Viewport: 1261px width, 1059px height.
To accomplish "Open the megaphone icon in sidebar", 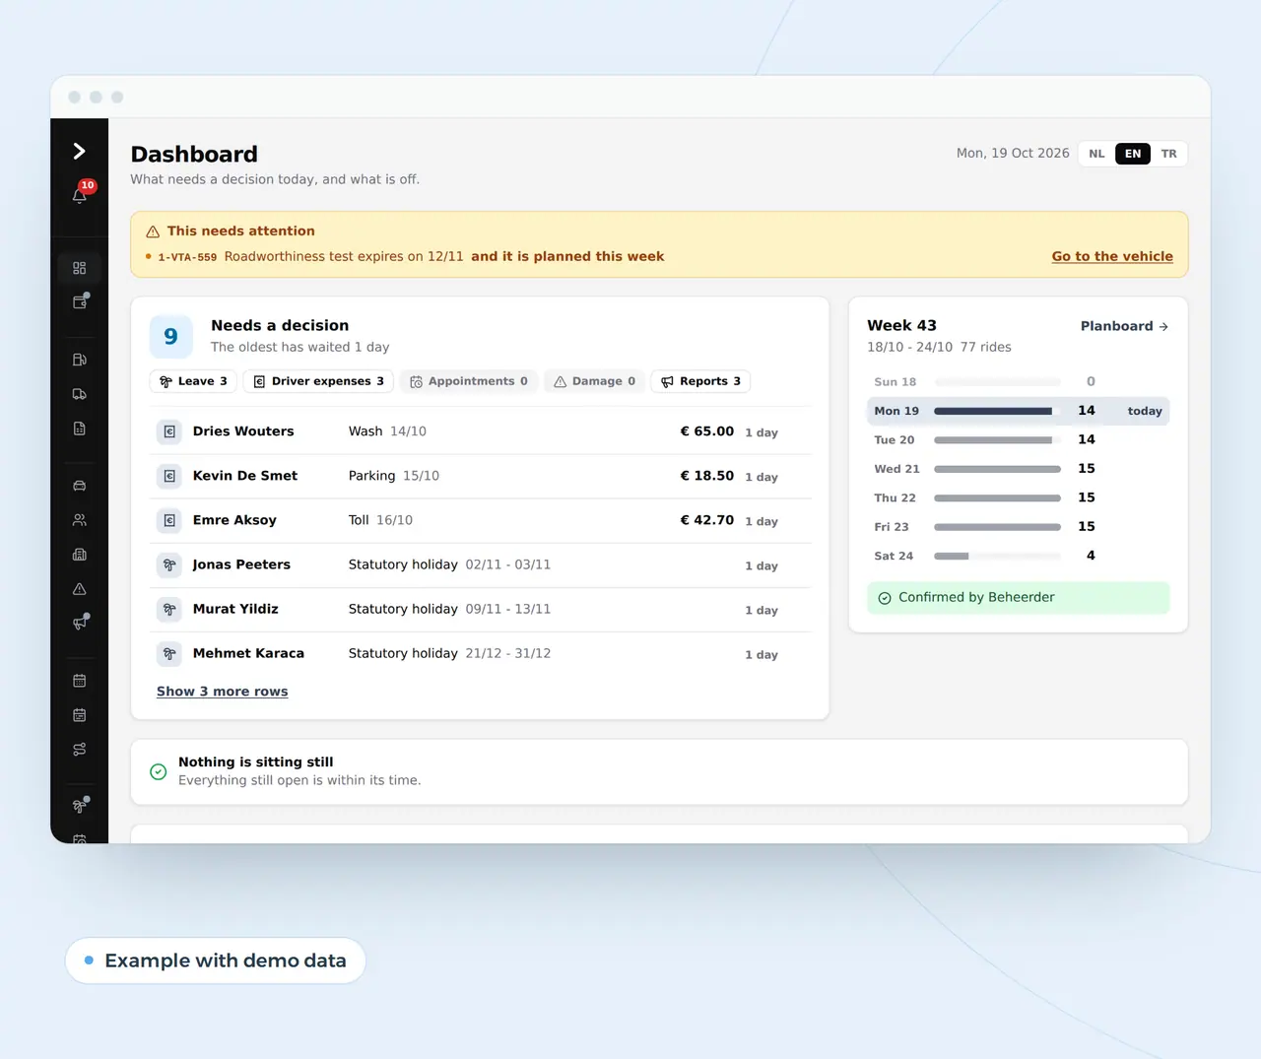I will click(80, 623).
